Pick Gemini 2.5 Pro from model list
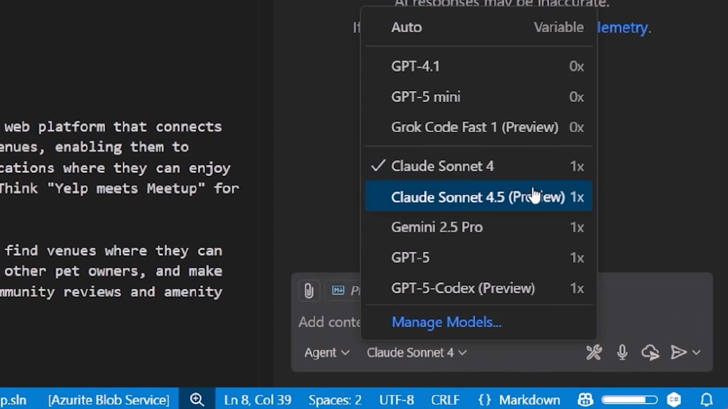 (x=437, y=227)
